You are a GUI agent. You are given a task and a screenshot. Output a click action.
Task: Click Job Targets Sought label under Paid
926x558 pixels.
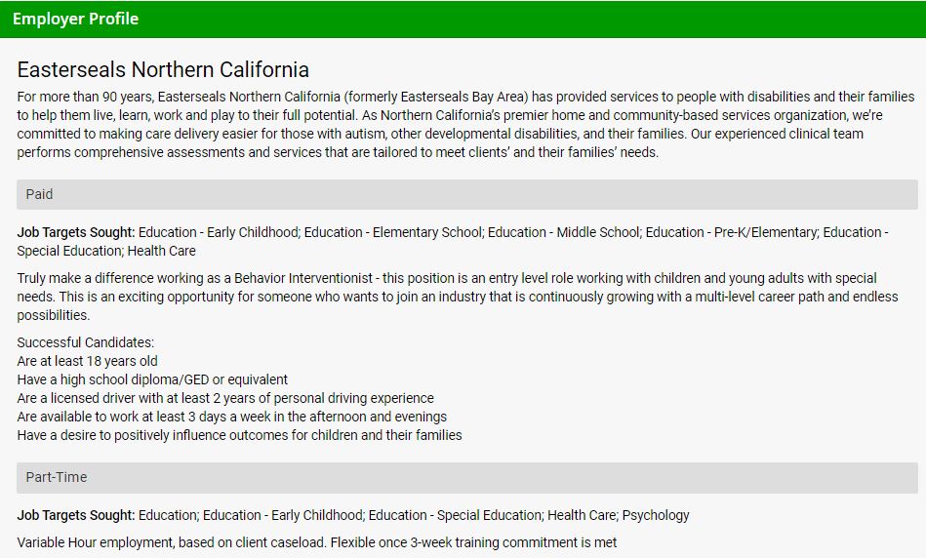[x=76, y=232]
